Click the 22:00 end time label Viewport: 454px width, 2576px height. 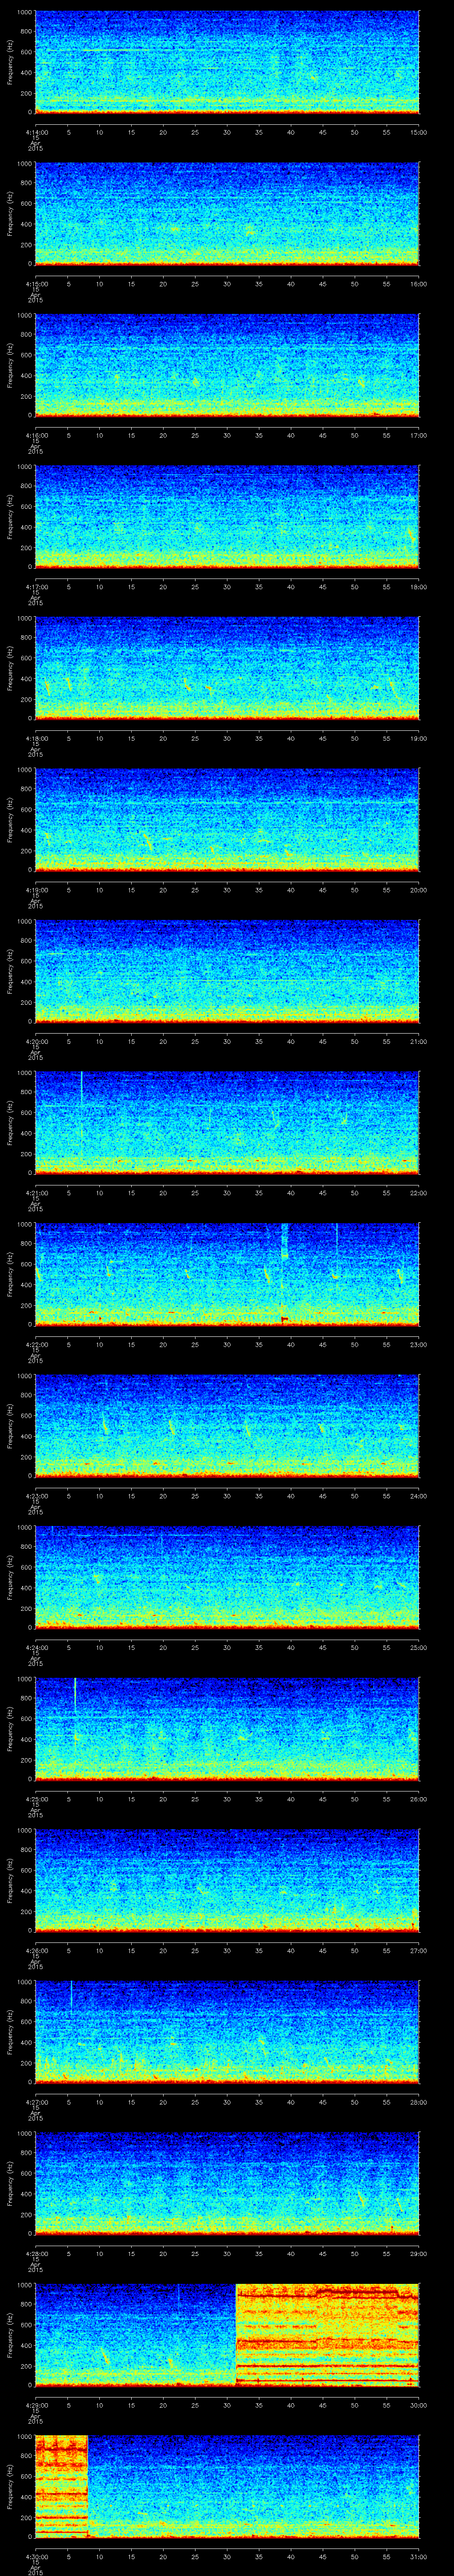418,1193
